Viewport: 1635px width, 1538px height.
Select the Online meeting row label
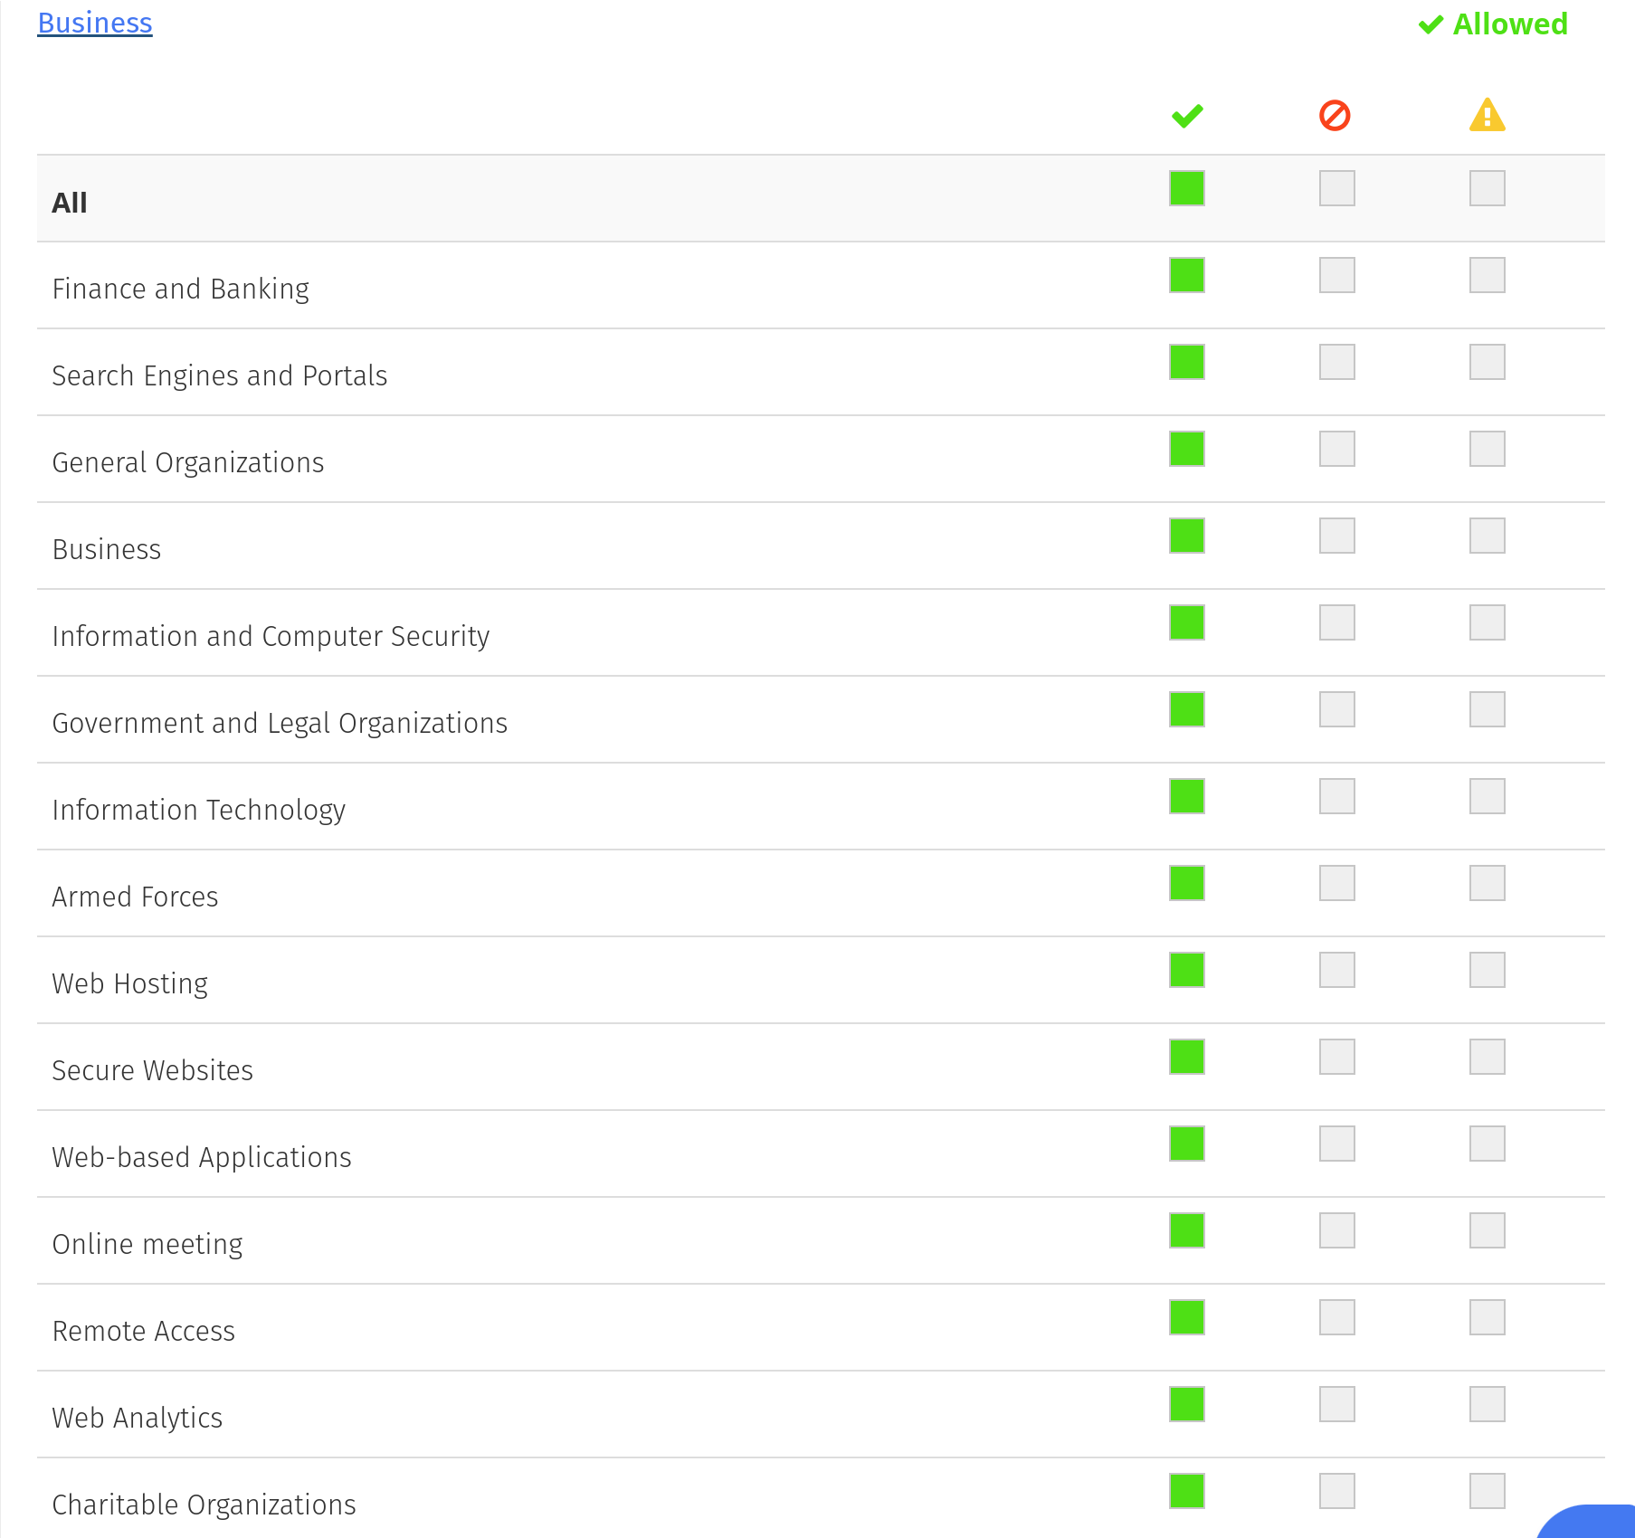coord(147,1244)
